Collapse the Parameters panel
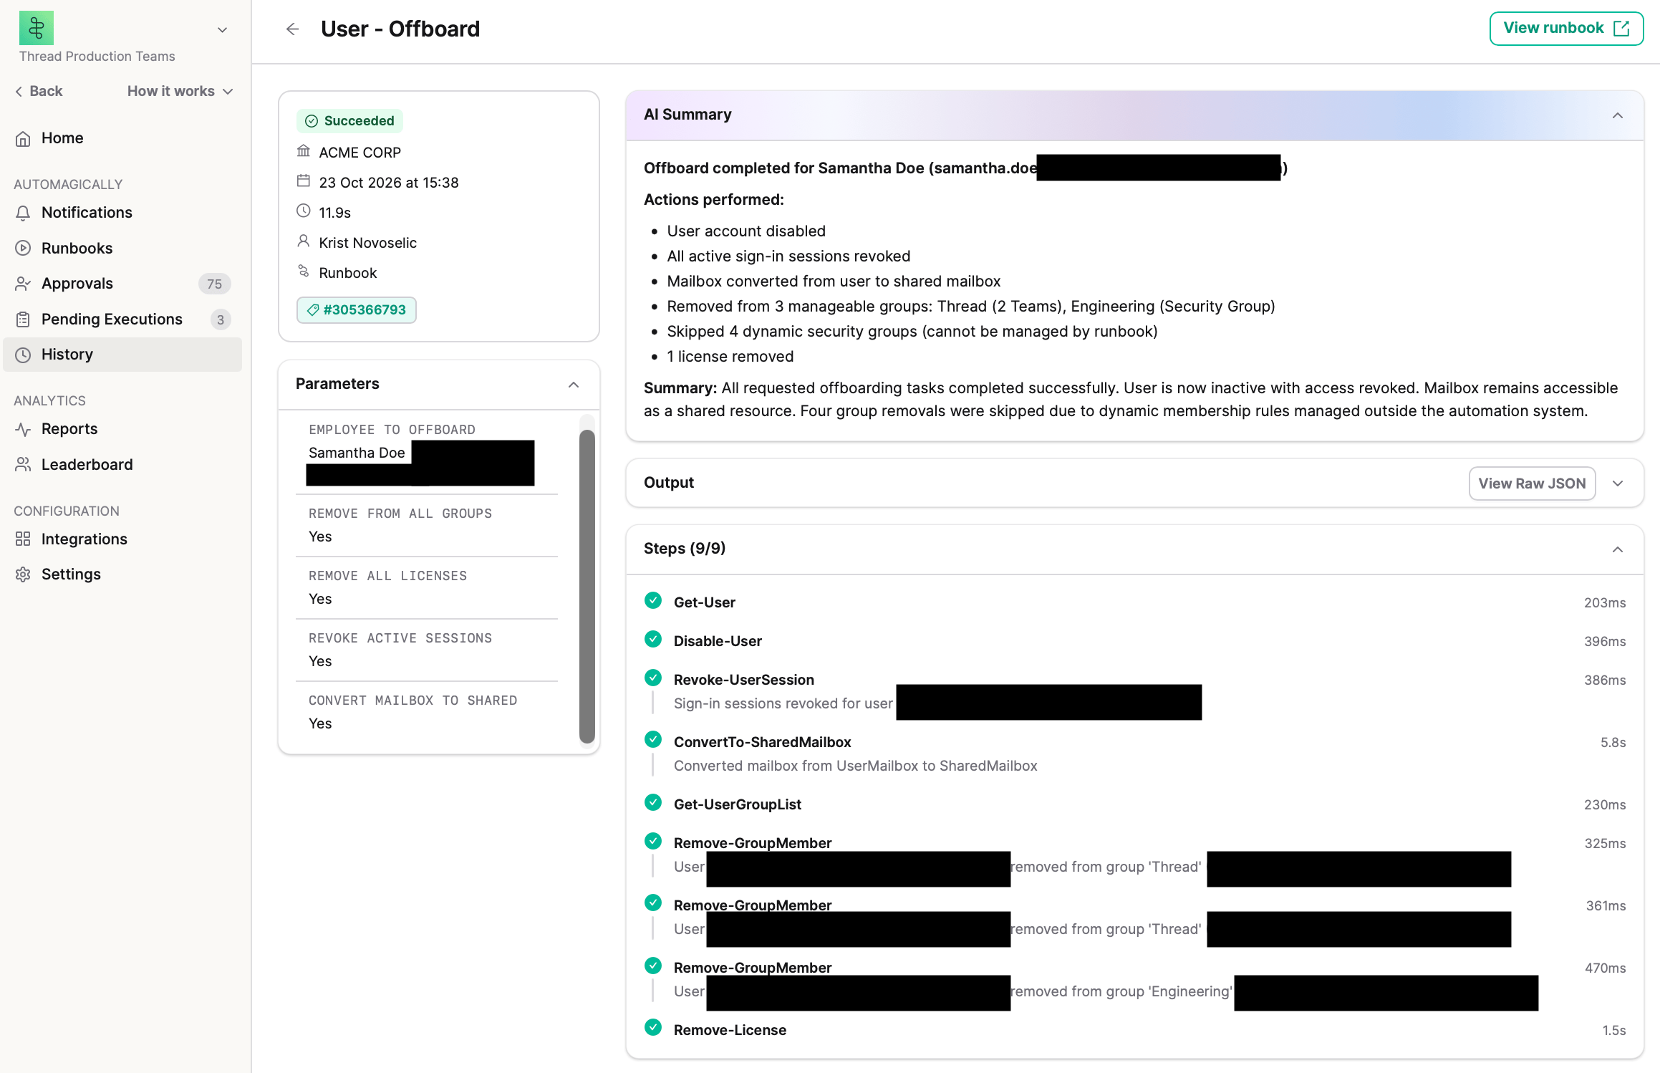Screen dimensions: 1660x1073 point(574,385)
